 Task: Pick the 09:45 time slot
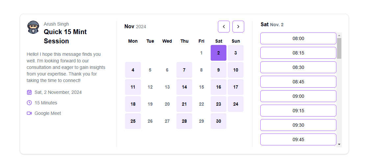point(298,139)
